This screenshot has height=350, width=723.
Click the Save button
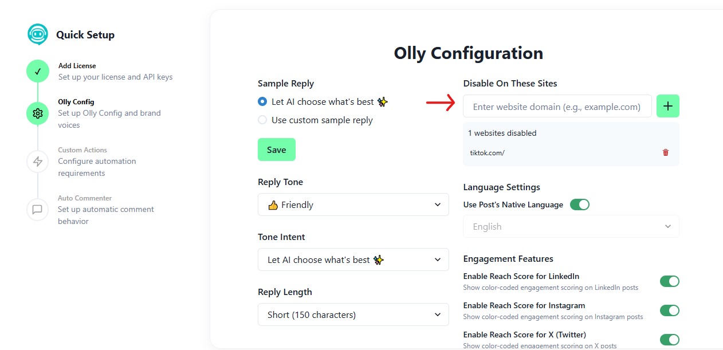(277, 149)
